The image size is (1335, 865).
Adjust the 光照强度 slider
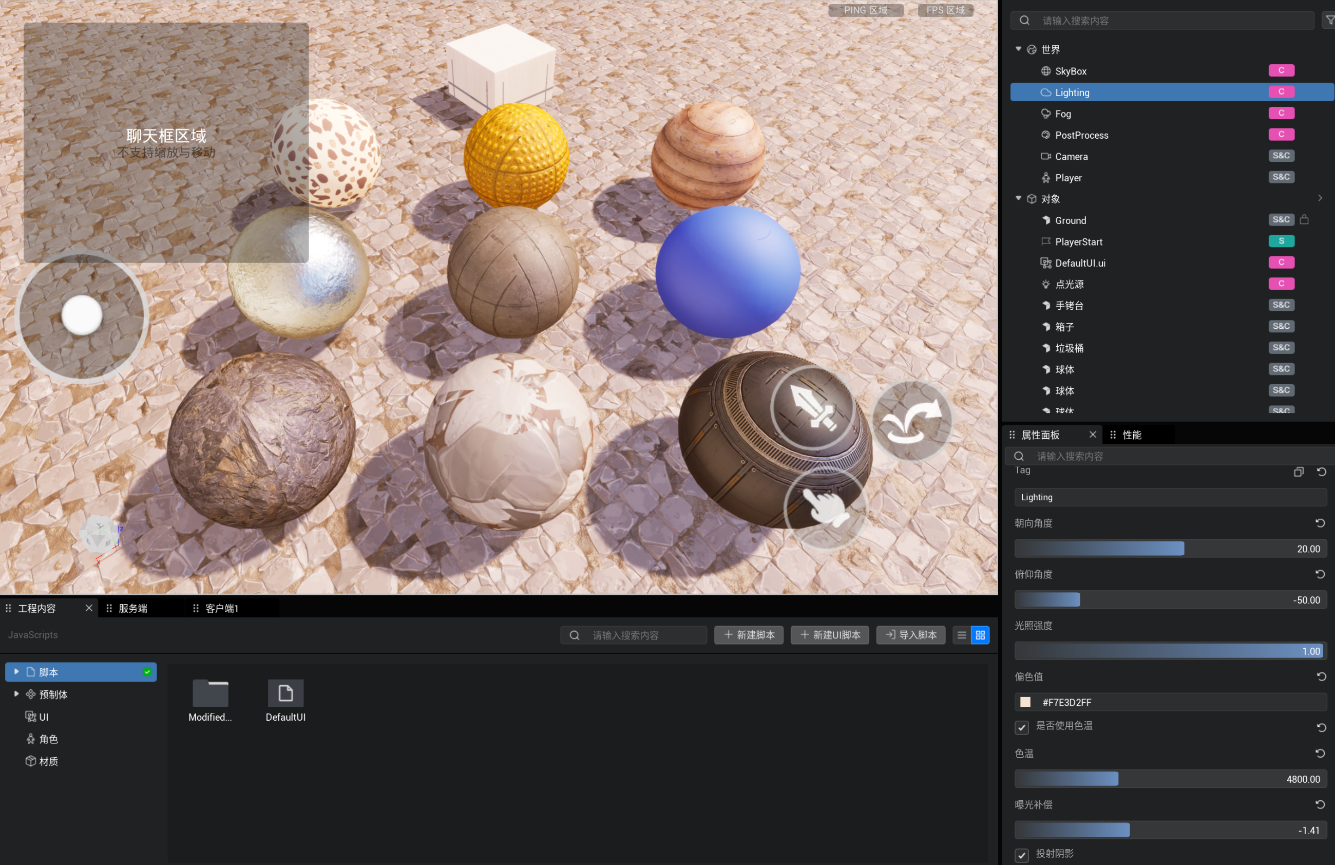(1171, 651)
